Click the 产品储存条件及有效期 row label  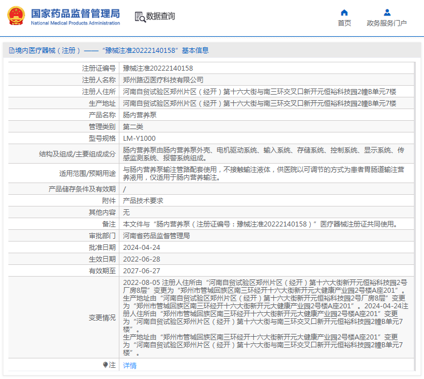tap(82, 189)
